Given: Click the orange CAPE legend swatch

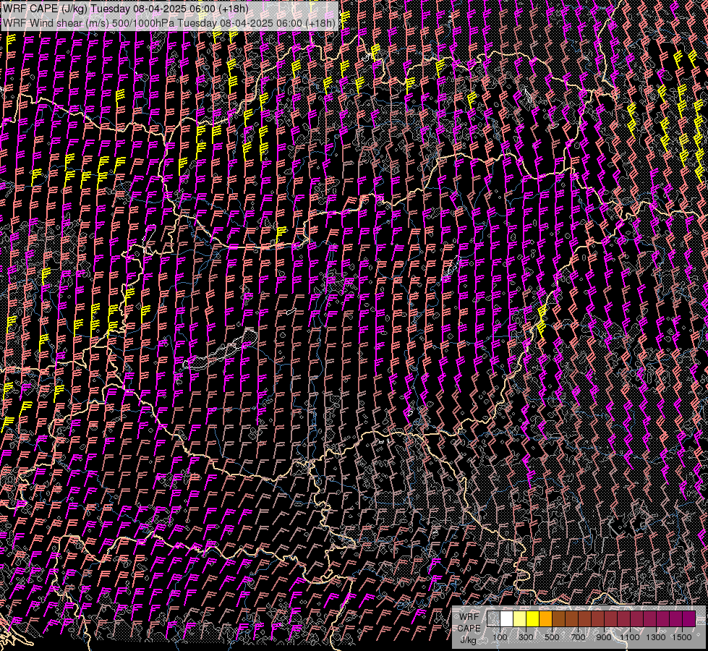Looking at the screenshot, I should (x=545, y=619).
